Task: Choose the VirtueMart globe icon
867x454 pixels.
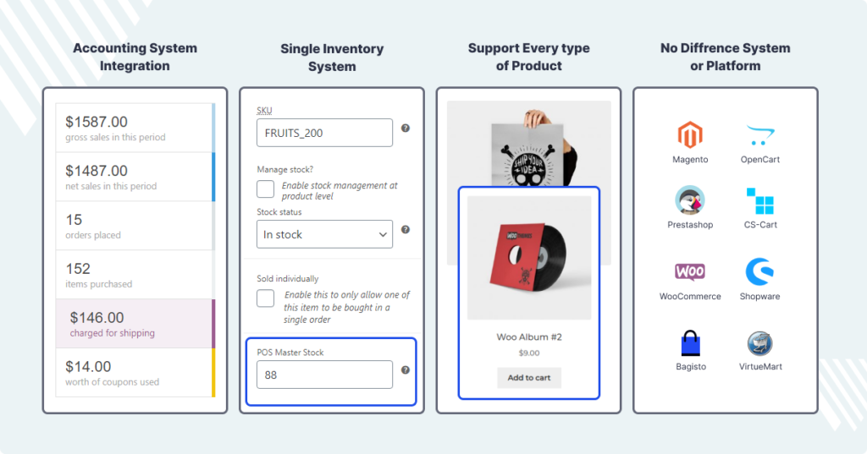Action: 760,343
